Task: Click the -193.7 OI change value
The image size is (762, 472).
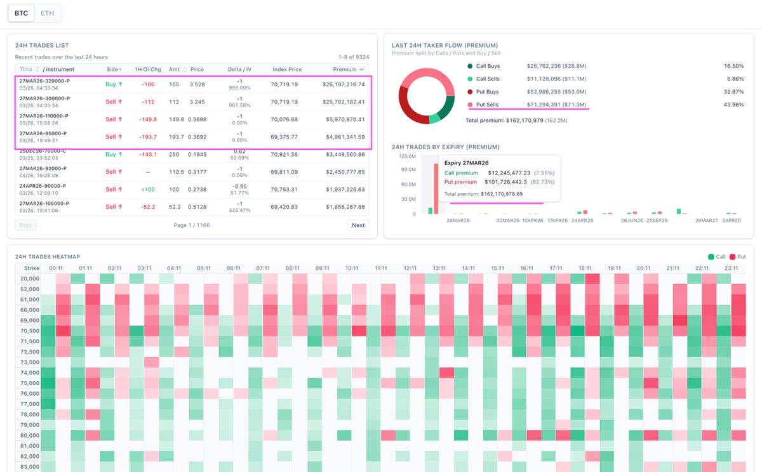Action: pyautogui.click(x=147, y=136)
